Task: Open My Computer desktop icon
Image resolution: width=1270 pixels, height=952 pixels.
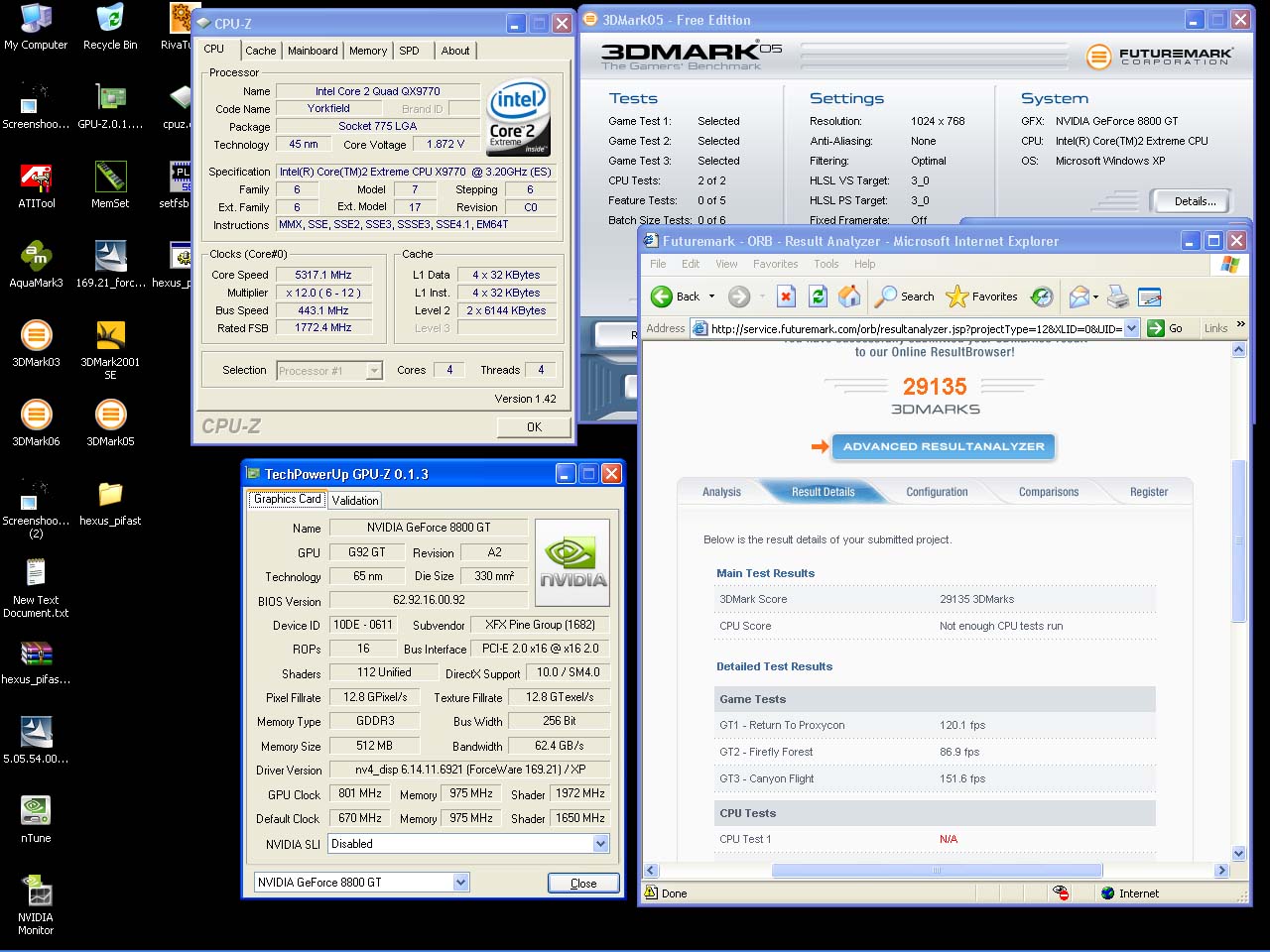Action: (x=36, y=28)
